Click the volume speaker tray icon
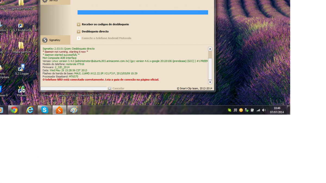Image resolution: width=326 pixels, height=183 pixels. 264,110
